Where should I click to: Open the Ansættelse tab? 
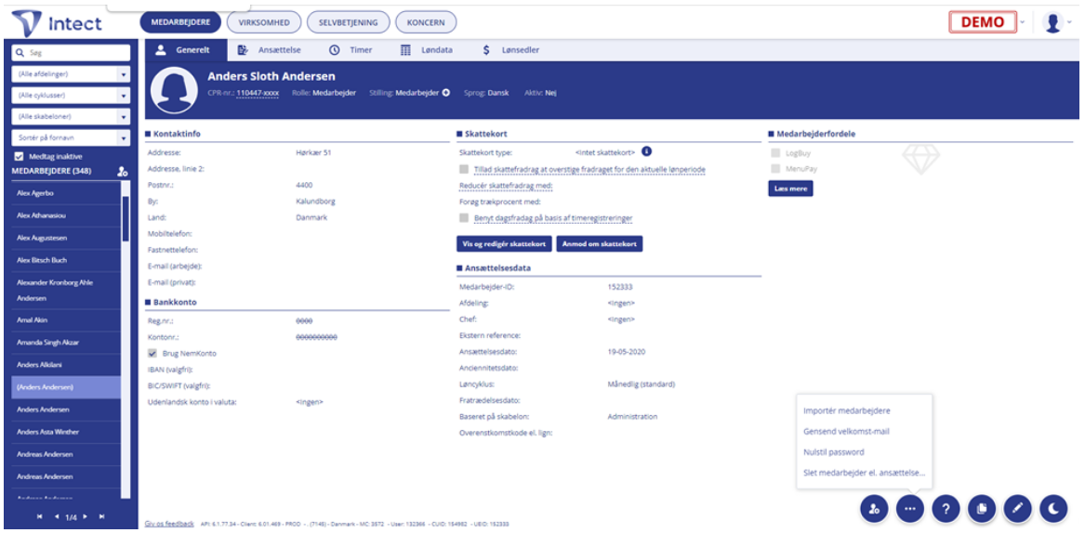point(270,50)
